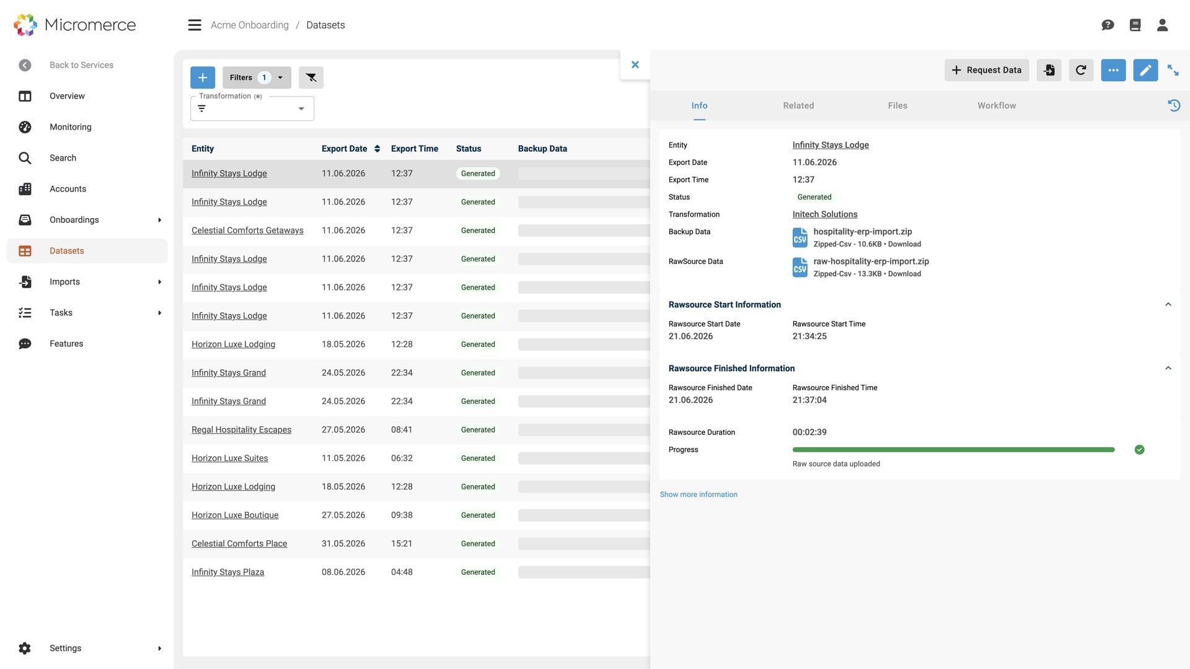
Task: Clear filters with the crossed funnel icon
Action: [x=311, y=77]
